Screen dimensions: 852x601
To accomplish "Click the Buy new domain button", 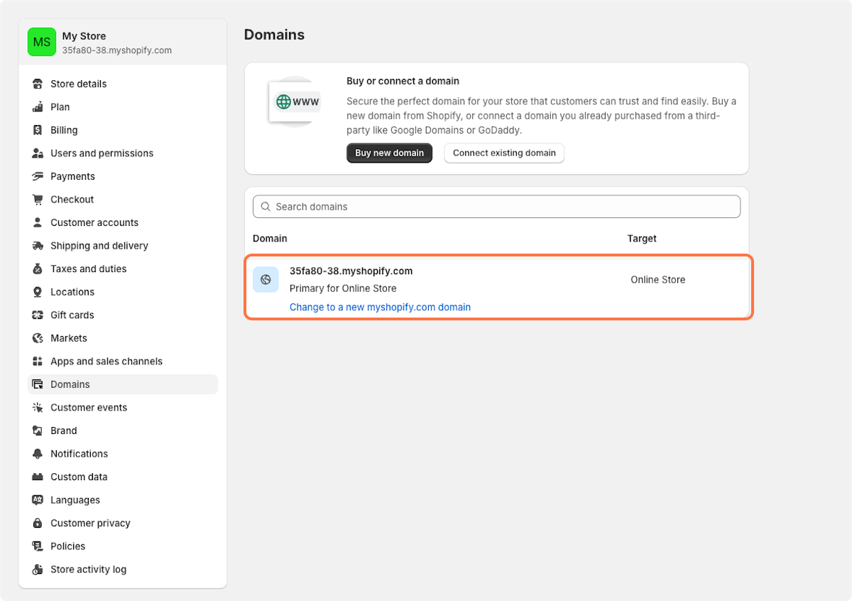I will tap(389, 153).
